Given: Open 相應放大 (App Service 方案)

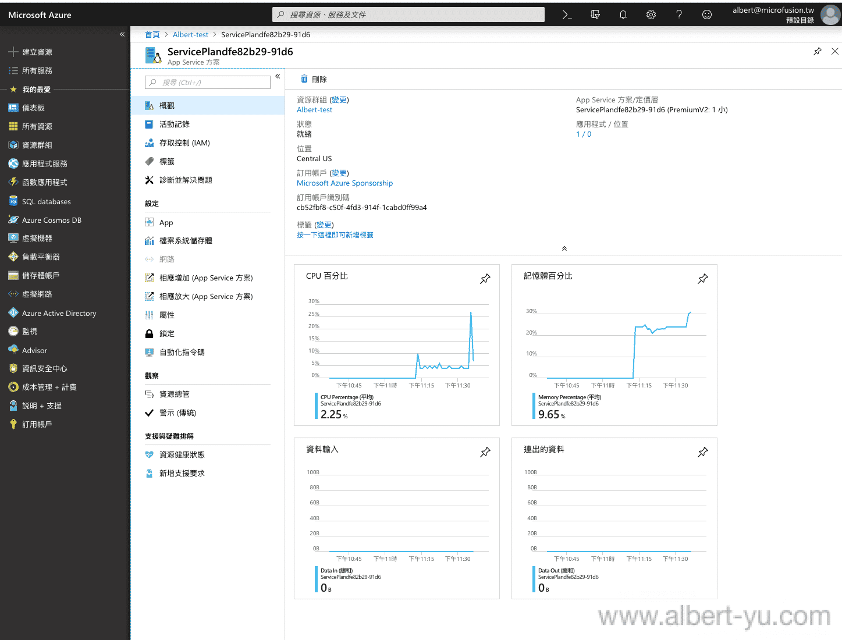Looking at the screenshot, I should click(x=208, y=296).
